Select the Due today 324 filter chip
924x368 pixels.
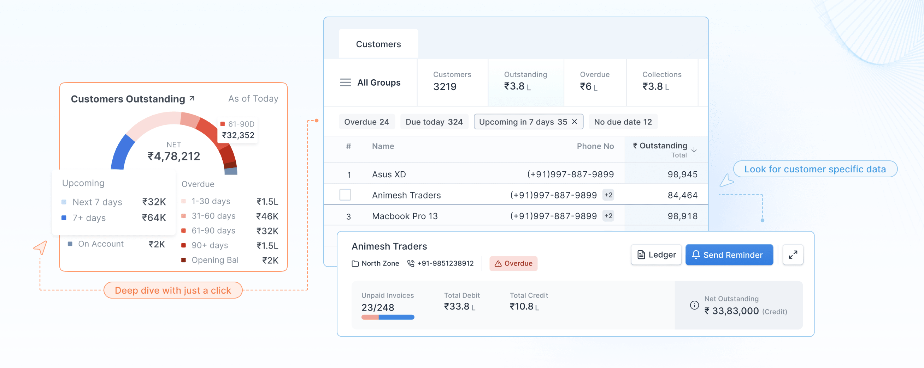pos(434,122)
